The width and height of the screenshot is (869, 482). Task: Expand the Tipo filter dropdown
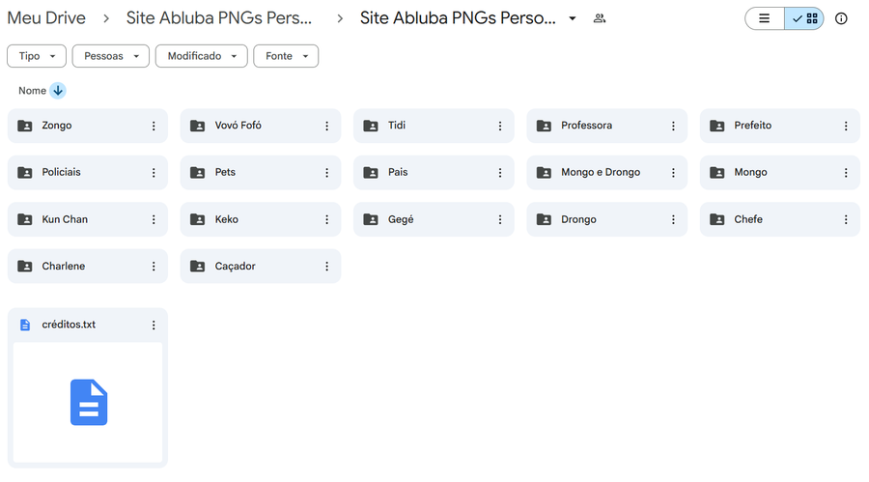[37, 56]
